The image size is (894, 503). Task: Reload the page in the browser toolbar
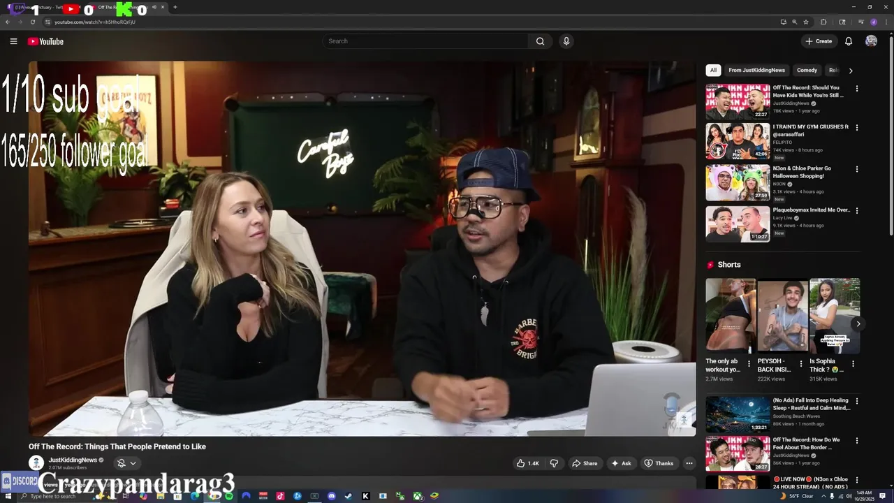pos(32,22)
